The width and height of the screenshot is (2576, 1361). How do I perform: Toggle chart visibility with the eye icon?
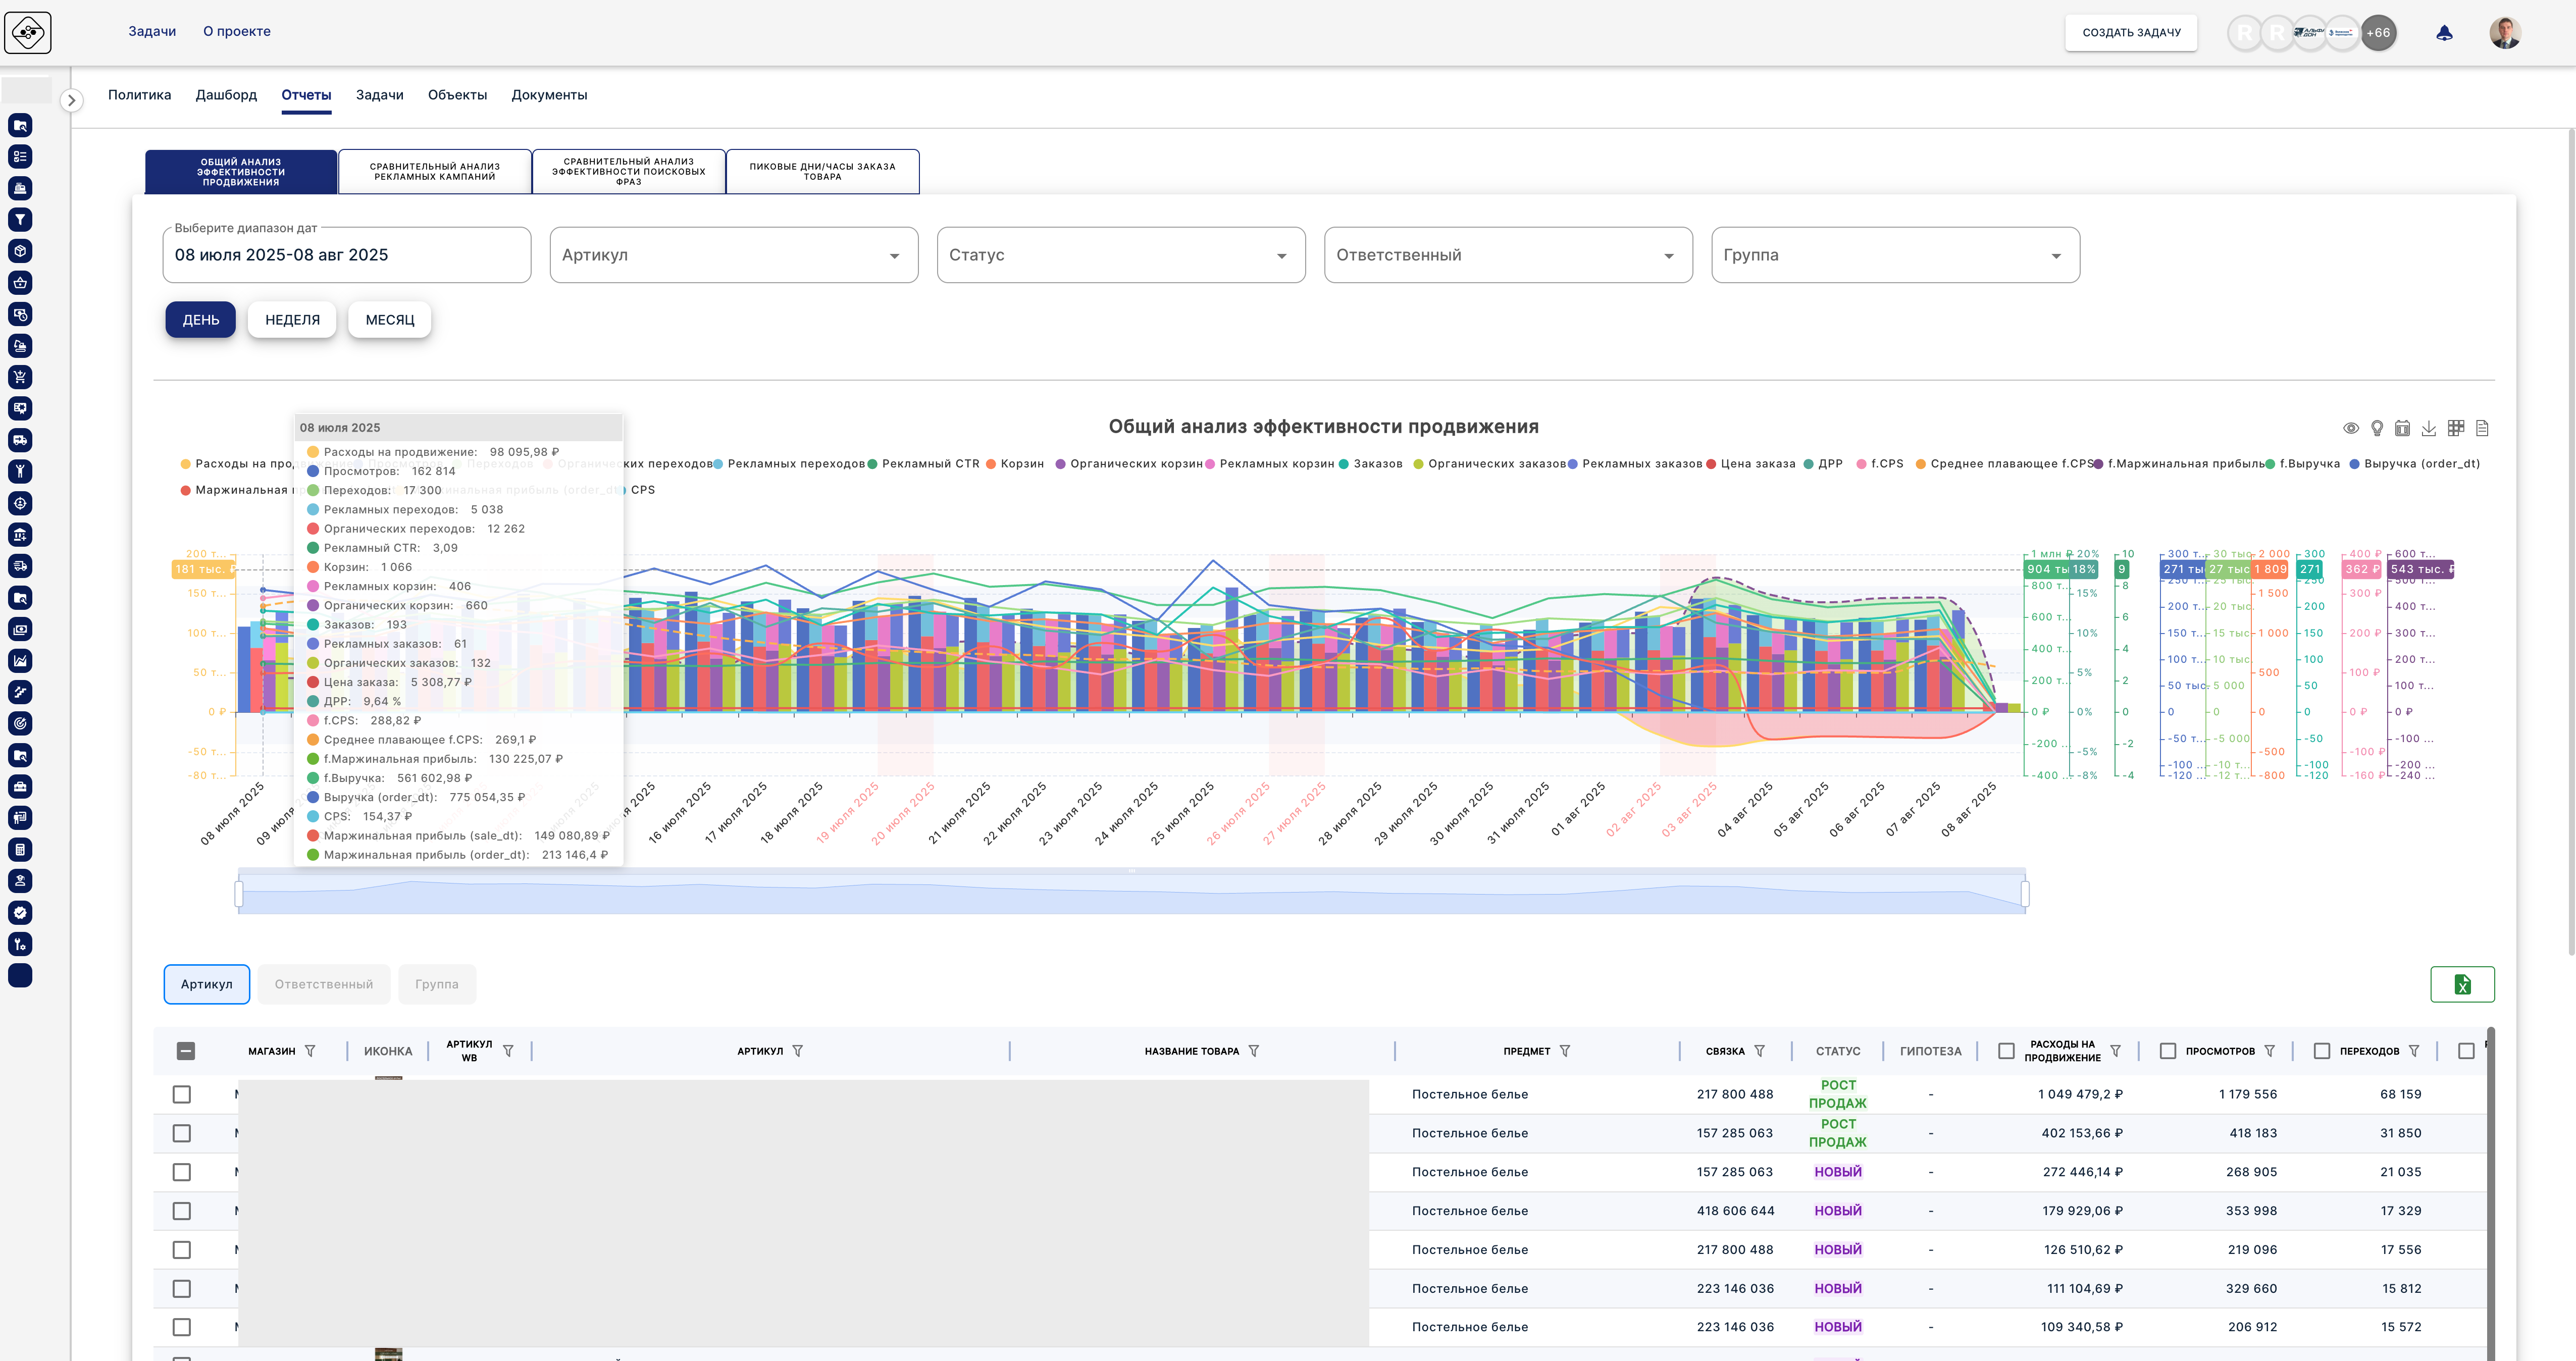pos(2351,428)
